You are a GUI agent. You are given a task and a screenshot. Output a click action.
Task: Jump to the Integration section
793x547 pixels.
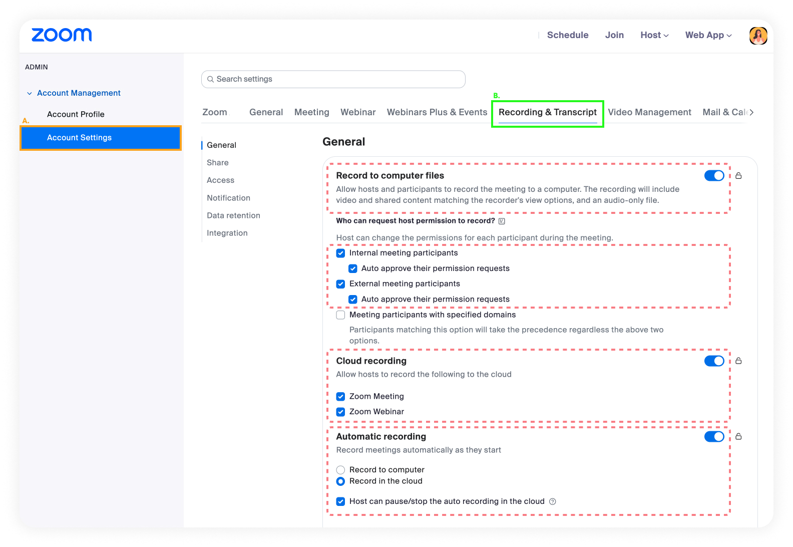[x=227, y=233]
